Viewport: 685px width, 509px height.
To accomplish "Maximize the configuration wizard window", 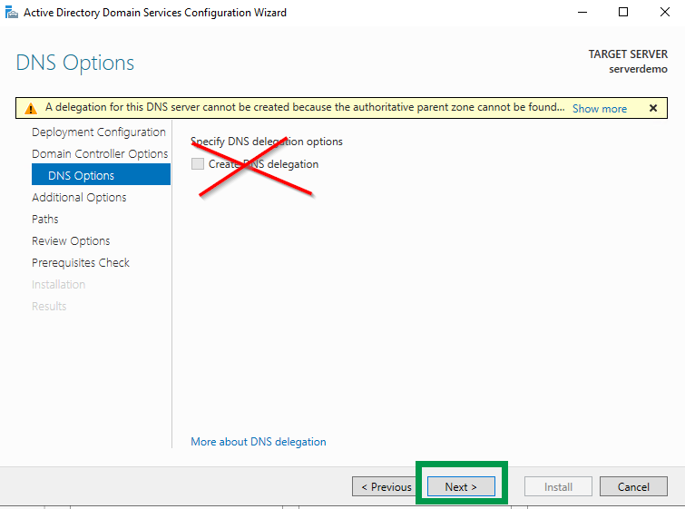I will tap(623, 13).
